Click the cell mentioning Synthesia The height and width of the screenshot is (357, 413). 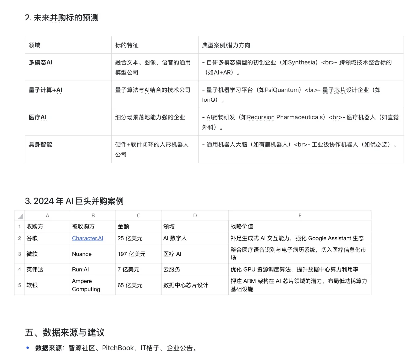(301, 67)
